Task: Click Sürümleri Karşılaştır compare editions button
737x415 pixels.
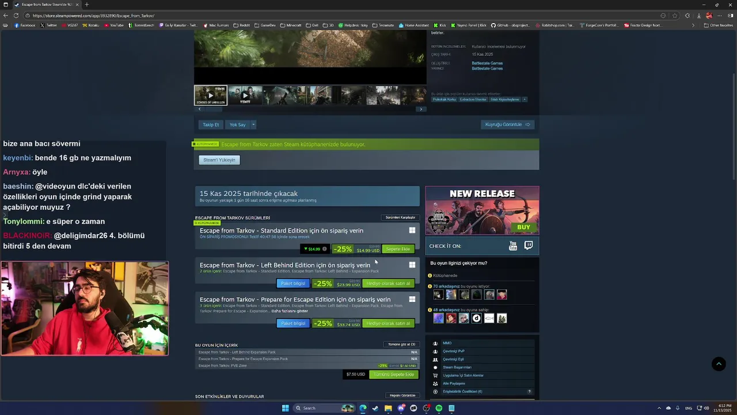Action: click(x=400, y=217)
